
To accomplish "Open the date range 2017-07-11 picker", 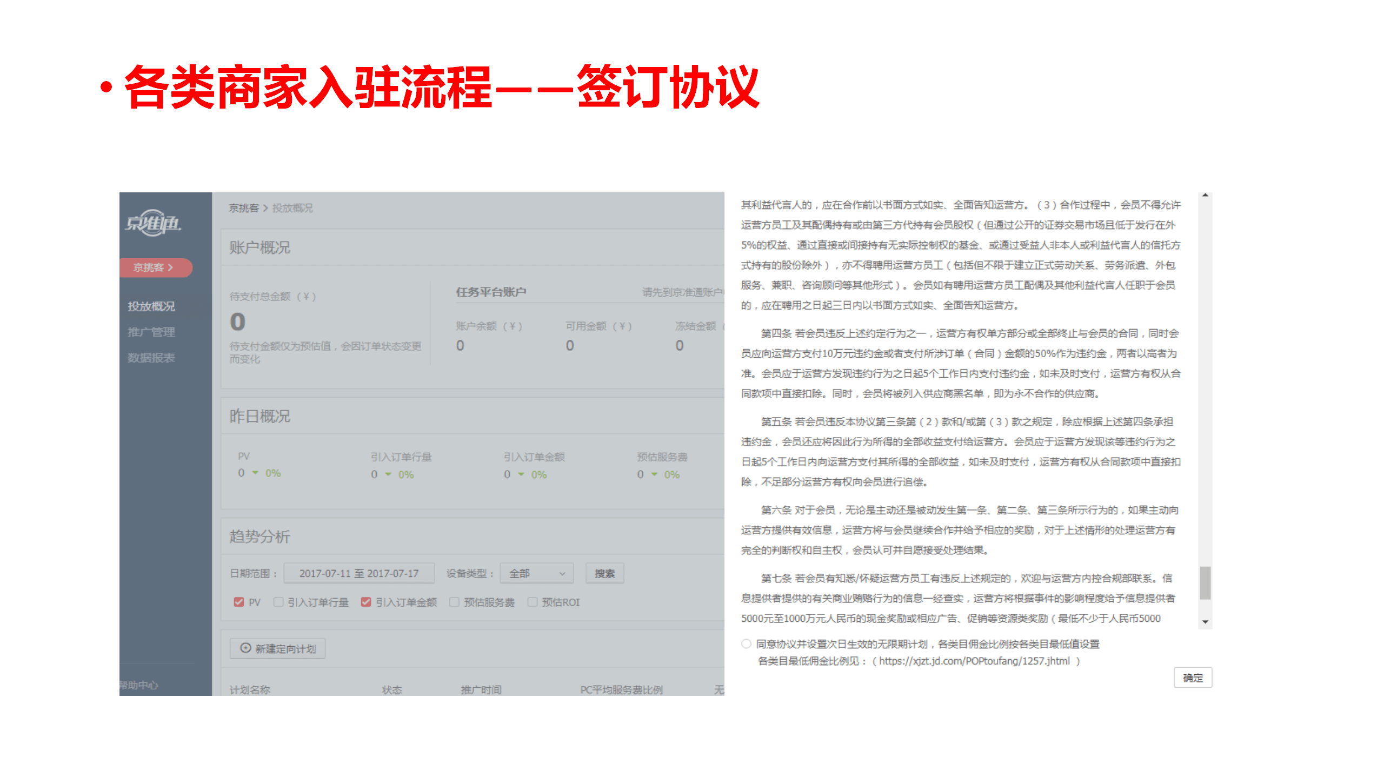I will click(359, 573).
